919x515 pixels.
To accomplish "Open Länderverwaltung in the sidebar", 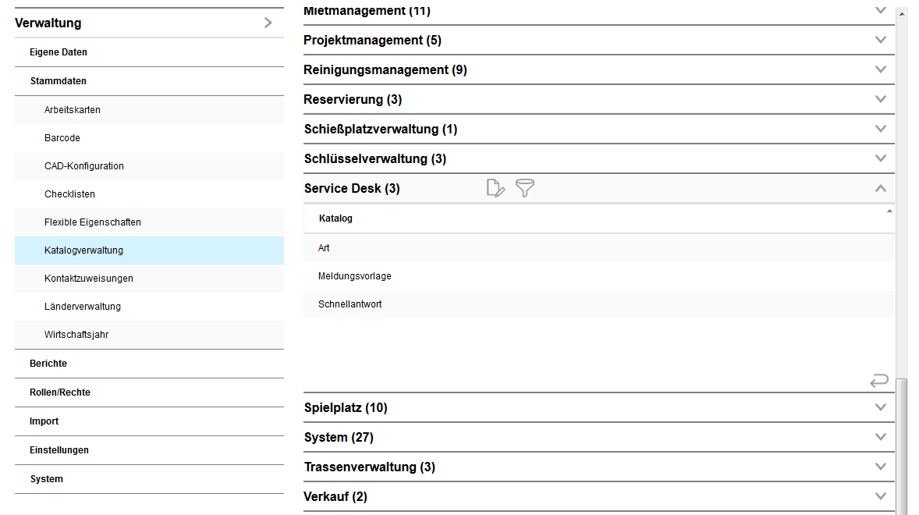I will [x=83, y=307].
